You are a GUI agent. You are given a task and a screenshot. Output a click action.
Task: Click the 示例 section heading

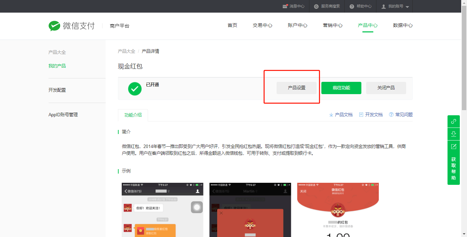126,171
